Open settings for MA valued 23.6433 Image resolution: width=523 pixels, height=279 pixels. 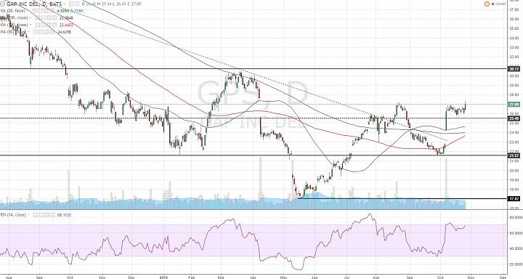(x=43, y=25)
